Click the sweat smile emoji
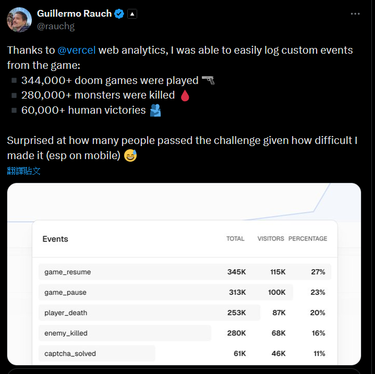This screenshot has height=374, width=375. point(130,156)
